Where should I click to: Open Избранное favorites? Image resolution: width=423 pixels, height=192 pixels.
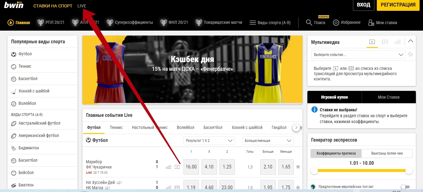(347, 23)
